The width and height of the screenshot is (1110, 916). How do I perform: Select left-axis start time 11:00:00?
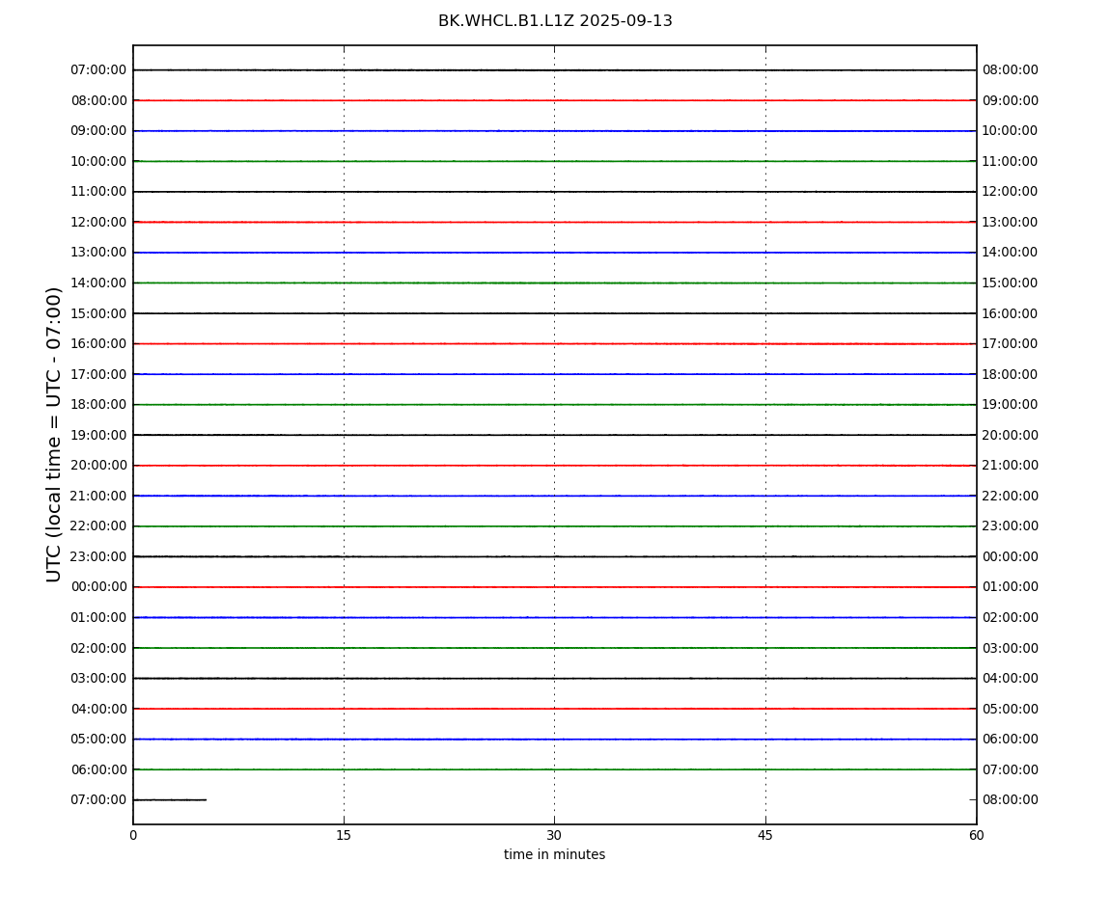[98, 192]
